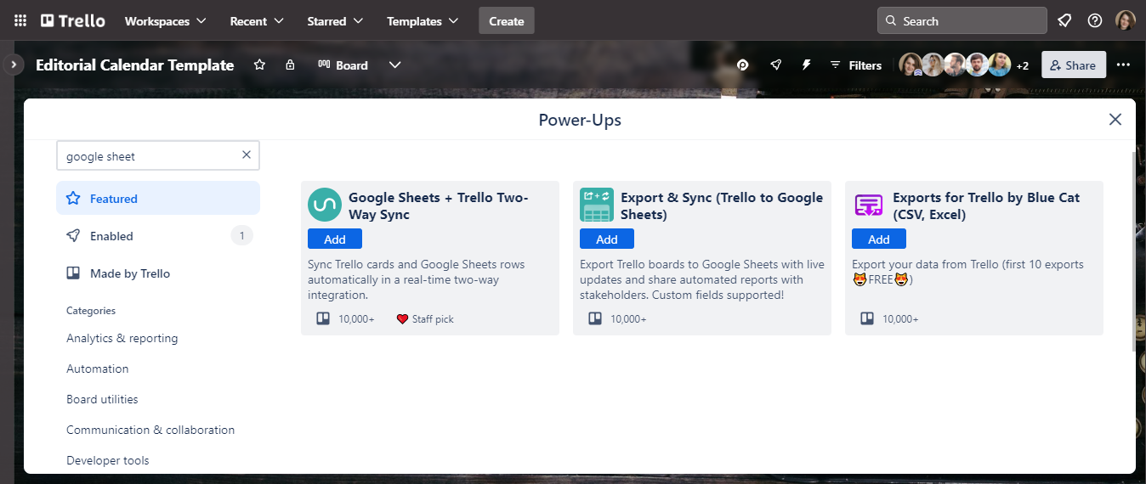Open the help question mark icon
This screenshot has height=484, width=1146.
[x=1095, y=21]
